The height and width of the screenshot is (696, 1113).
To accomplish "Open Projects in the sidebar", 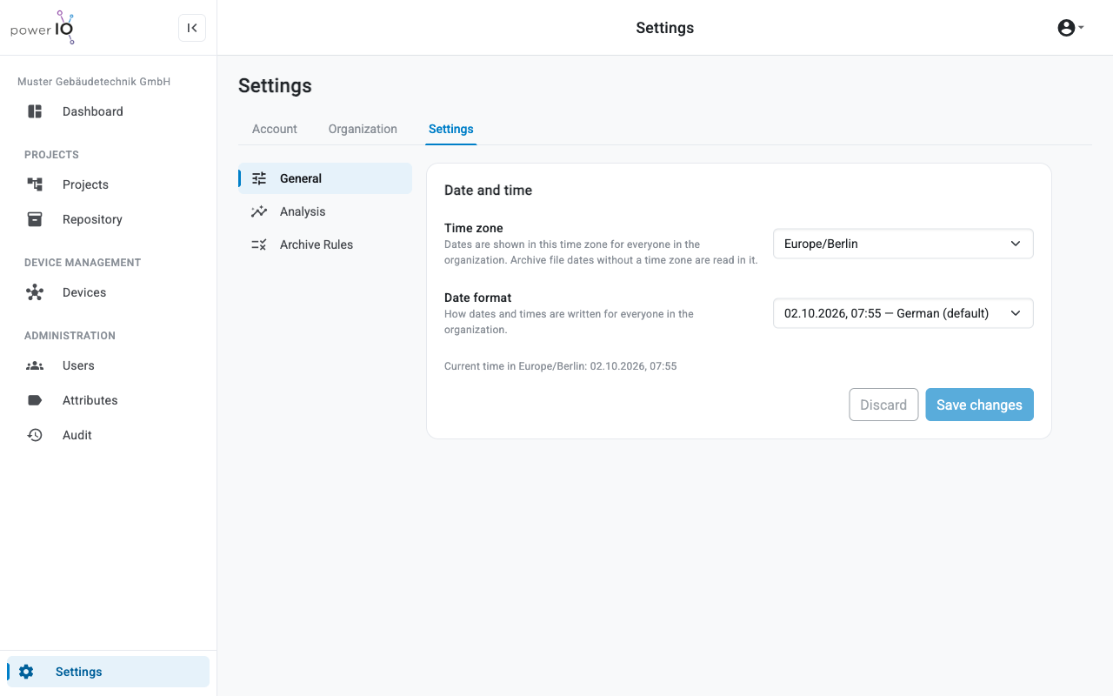I will coord(108,184).
